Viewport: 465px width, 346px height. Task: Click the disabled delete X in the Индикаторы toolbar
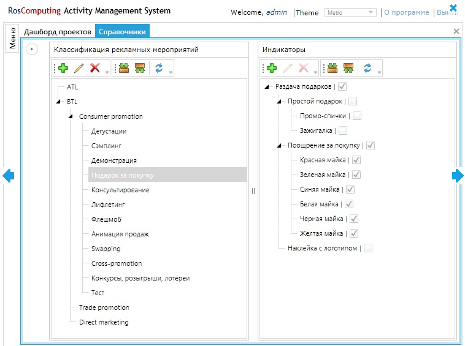(x=304, y=68)
